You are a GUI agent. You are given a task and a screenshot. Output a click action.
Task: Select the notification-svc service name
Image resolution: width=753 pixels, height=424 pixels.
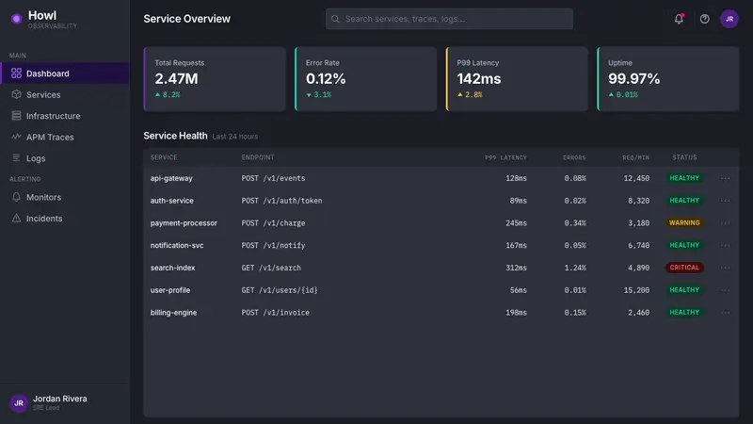pyautogui.click(x=177, y=245)
